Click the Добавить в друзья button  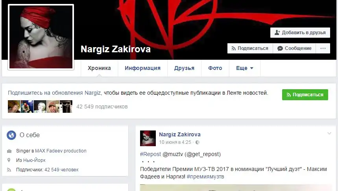click(x=300, y=33)
